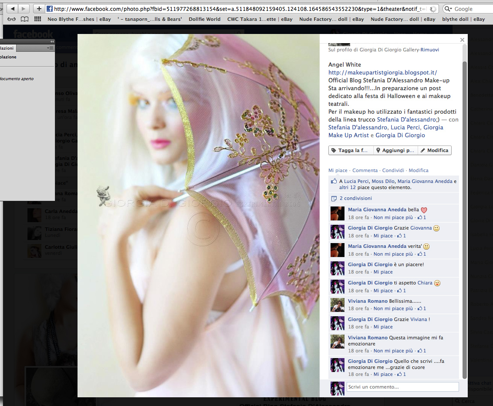The height and width of the screenshot is (406, 493).
Task: Click 'Mi piace' under photo
Action: coord(338,170)
